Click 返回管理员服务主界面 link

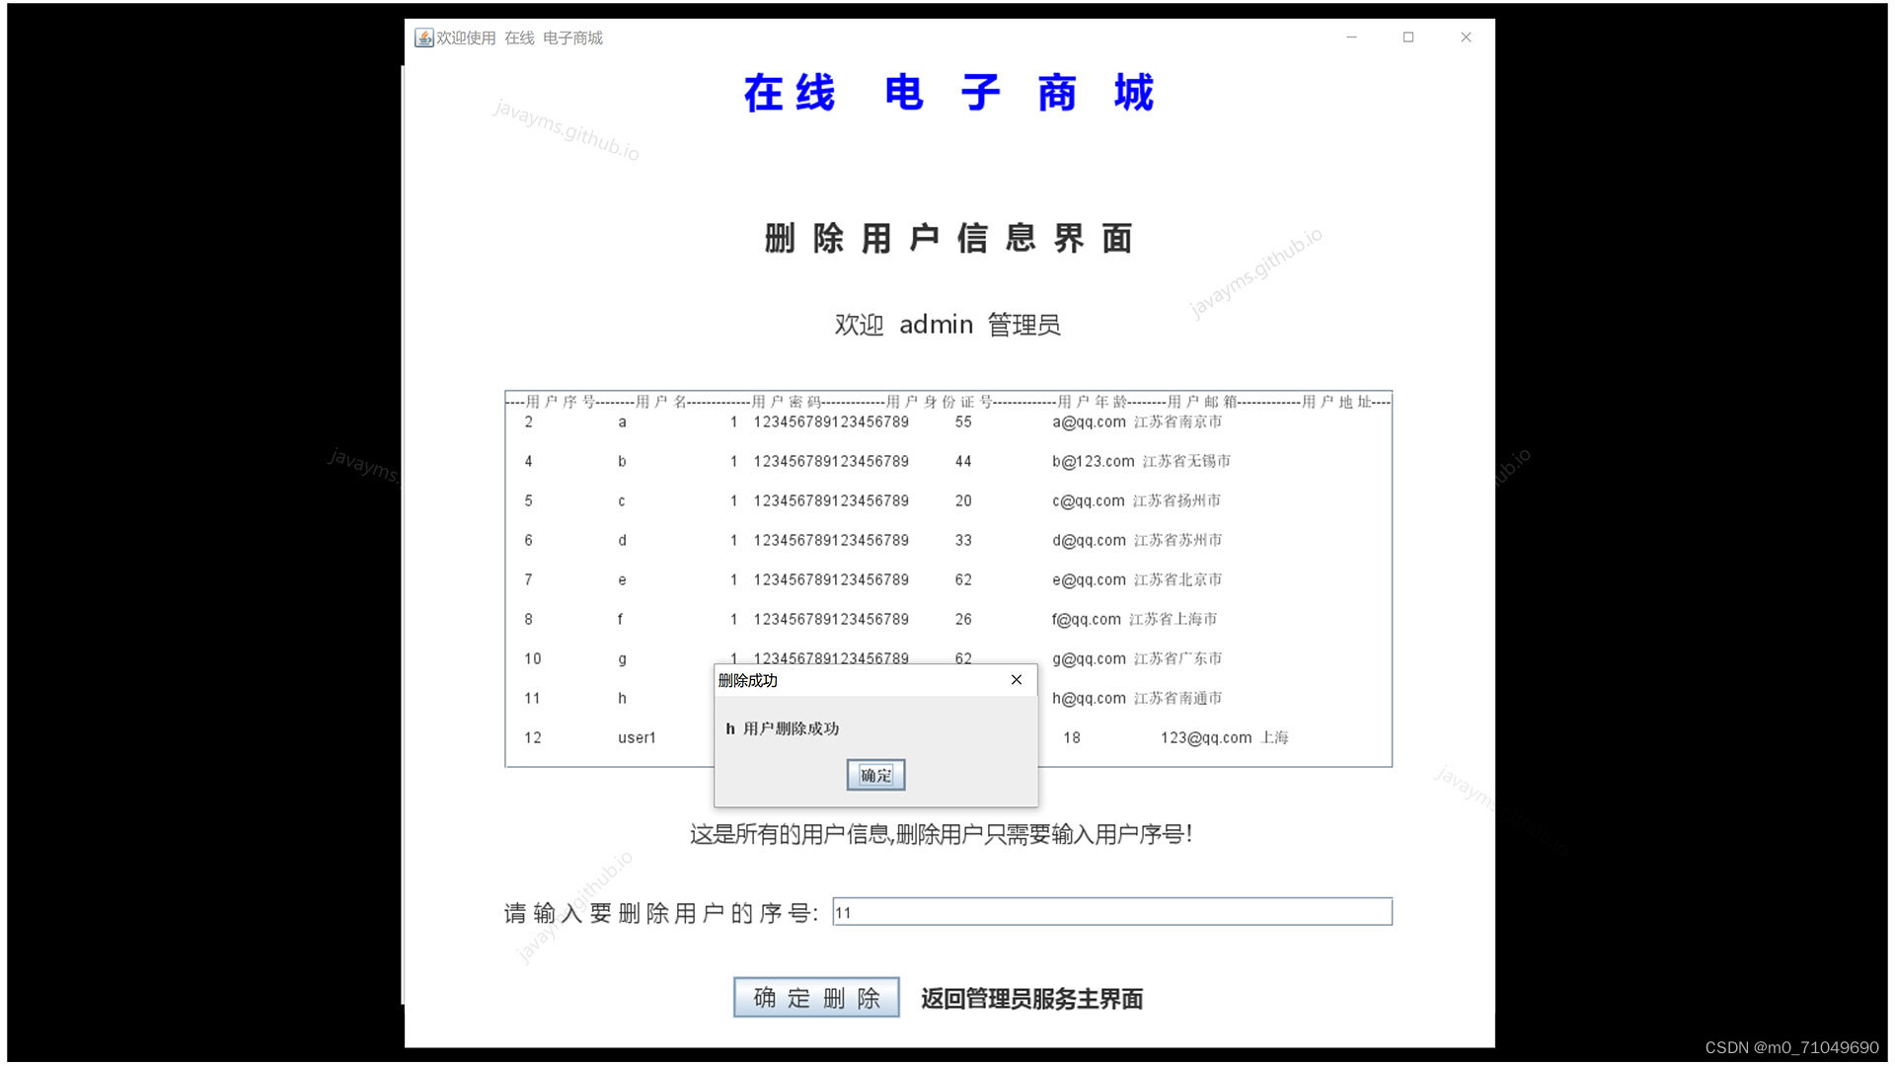[x=1031, y=999]
